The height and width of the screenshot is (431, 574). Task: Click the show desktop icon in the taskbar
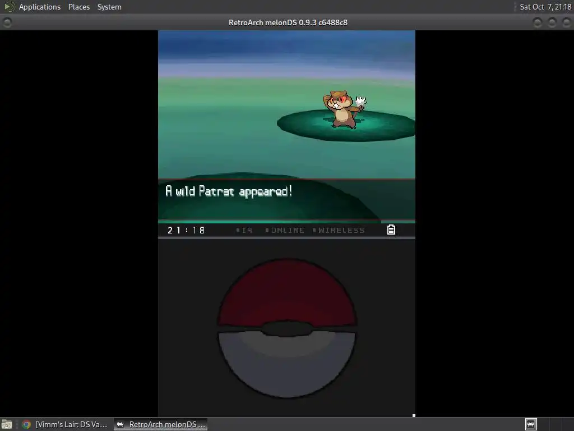(7, 424)
